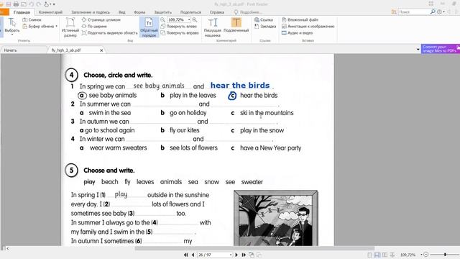
Task: Open the Поделиться ribbon tab
Action: pyautogui.click(x=190, y=12)
